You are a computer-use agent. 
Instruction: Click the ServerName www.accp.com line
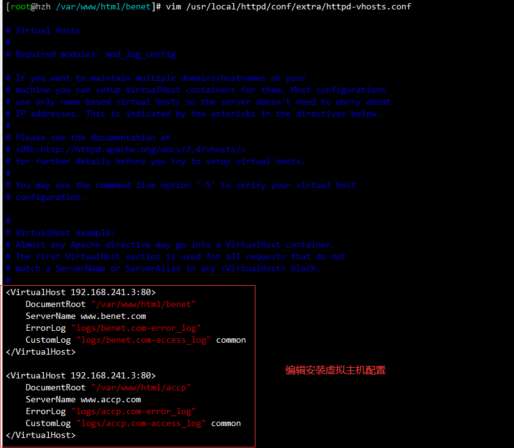83,400
